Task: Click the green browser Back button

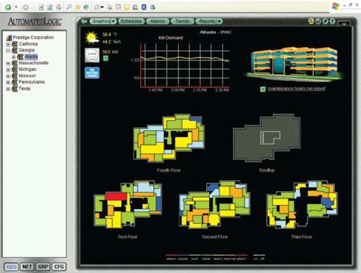Action: (x=8, y=7)
